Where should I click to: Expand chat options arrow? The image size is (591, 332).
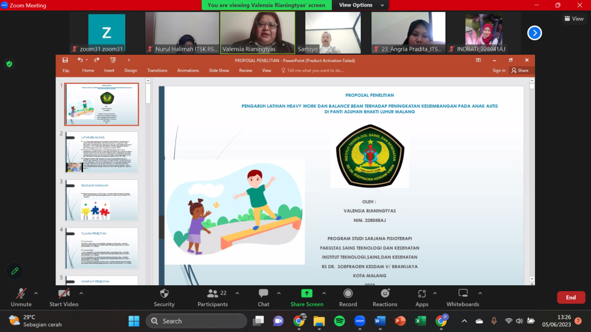point(279,293)
